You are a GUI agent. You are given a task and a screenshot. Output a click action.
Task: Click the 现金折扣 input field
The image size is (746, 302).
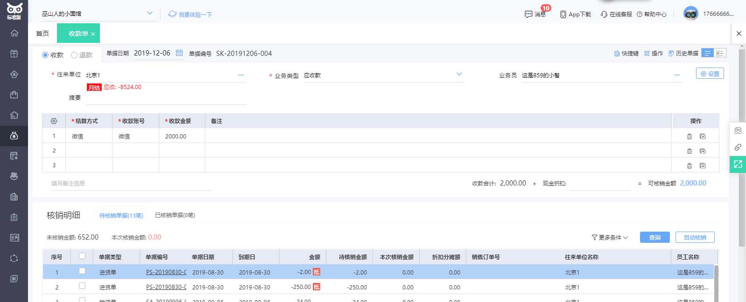pos(600,184)
